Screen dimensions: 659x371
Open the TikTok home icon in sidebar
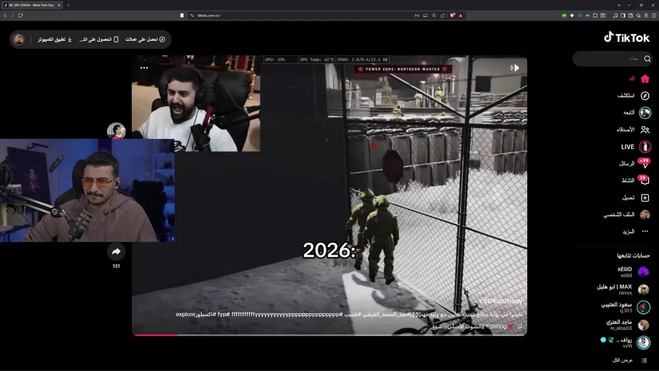coord(645,78)
